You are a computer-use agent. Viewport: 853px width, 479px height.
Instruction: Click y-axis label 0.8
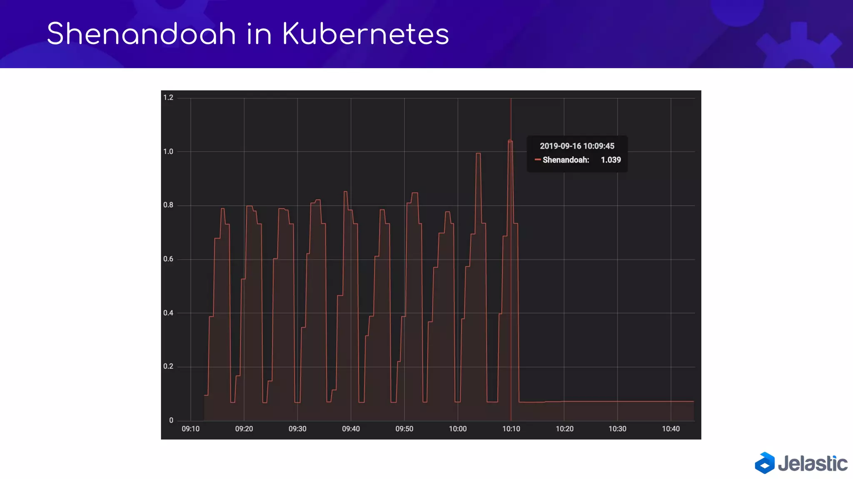168,205
